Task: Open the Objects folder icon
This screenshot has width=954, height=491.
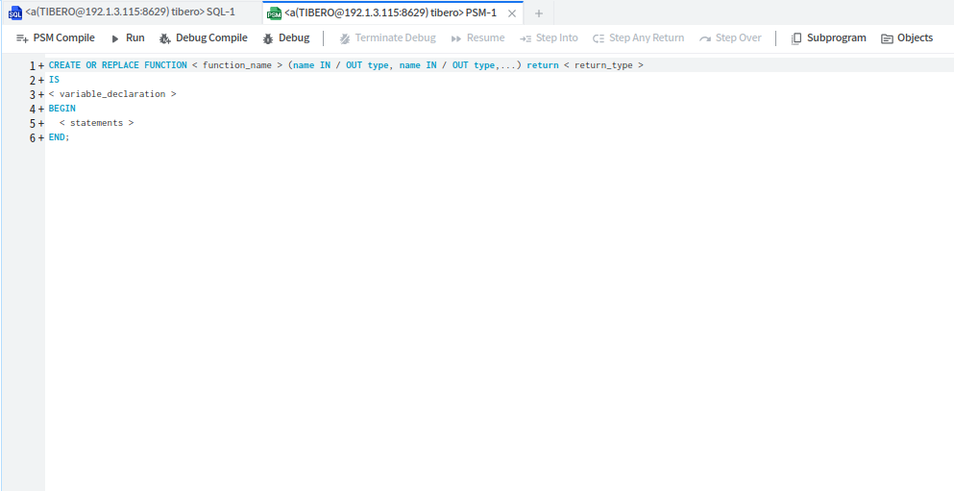Action: tap(887, 38)
